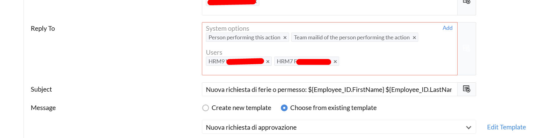Click the merge field icon above Reply To

[x=467, y=2]
